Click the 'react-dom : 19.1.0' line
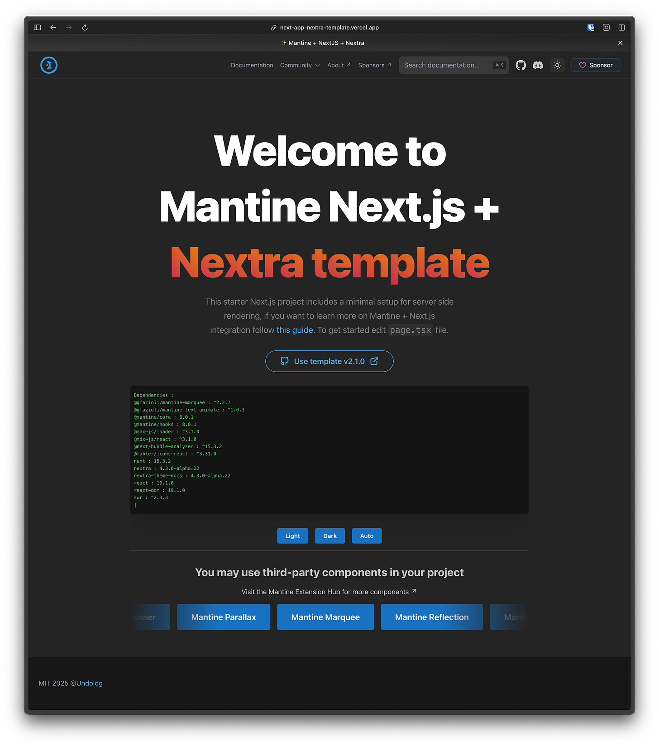659x746 pixels. click(160, 491)
